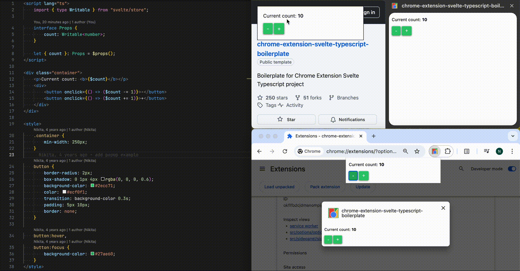This screenshot has height=271, width=520.
Task: Decrease the count in the side panel
Action: tap(396, 31)
